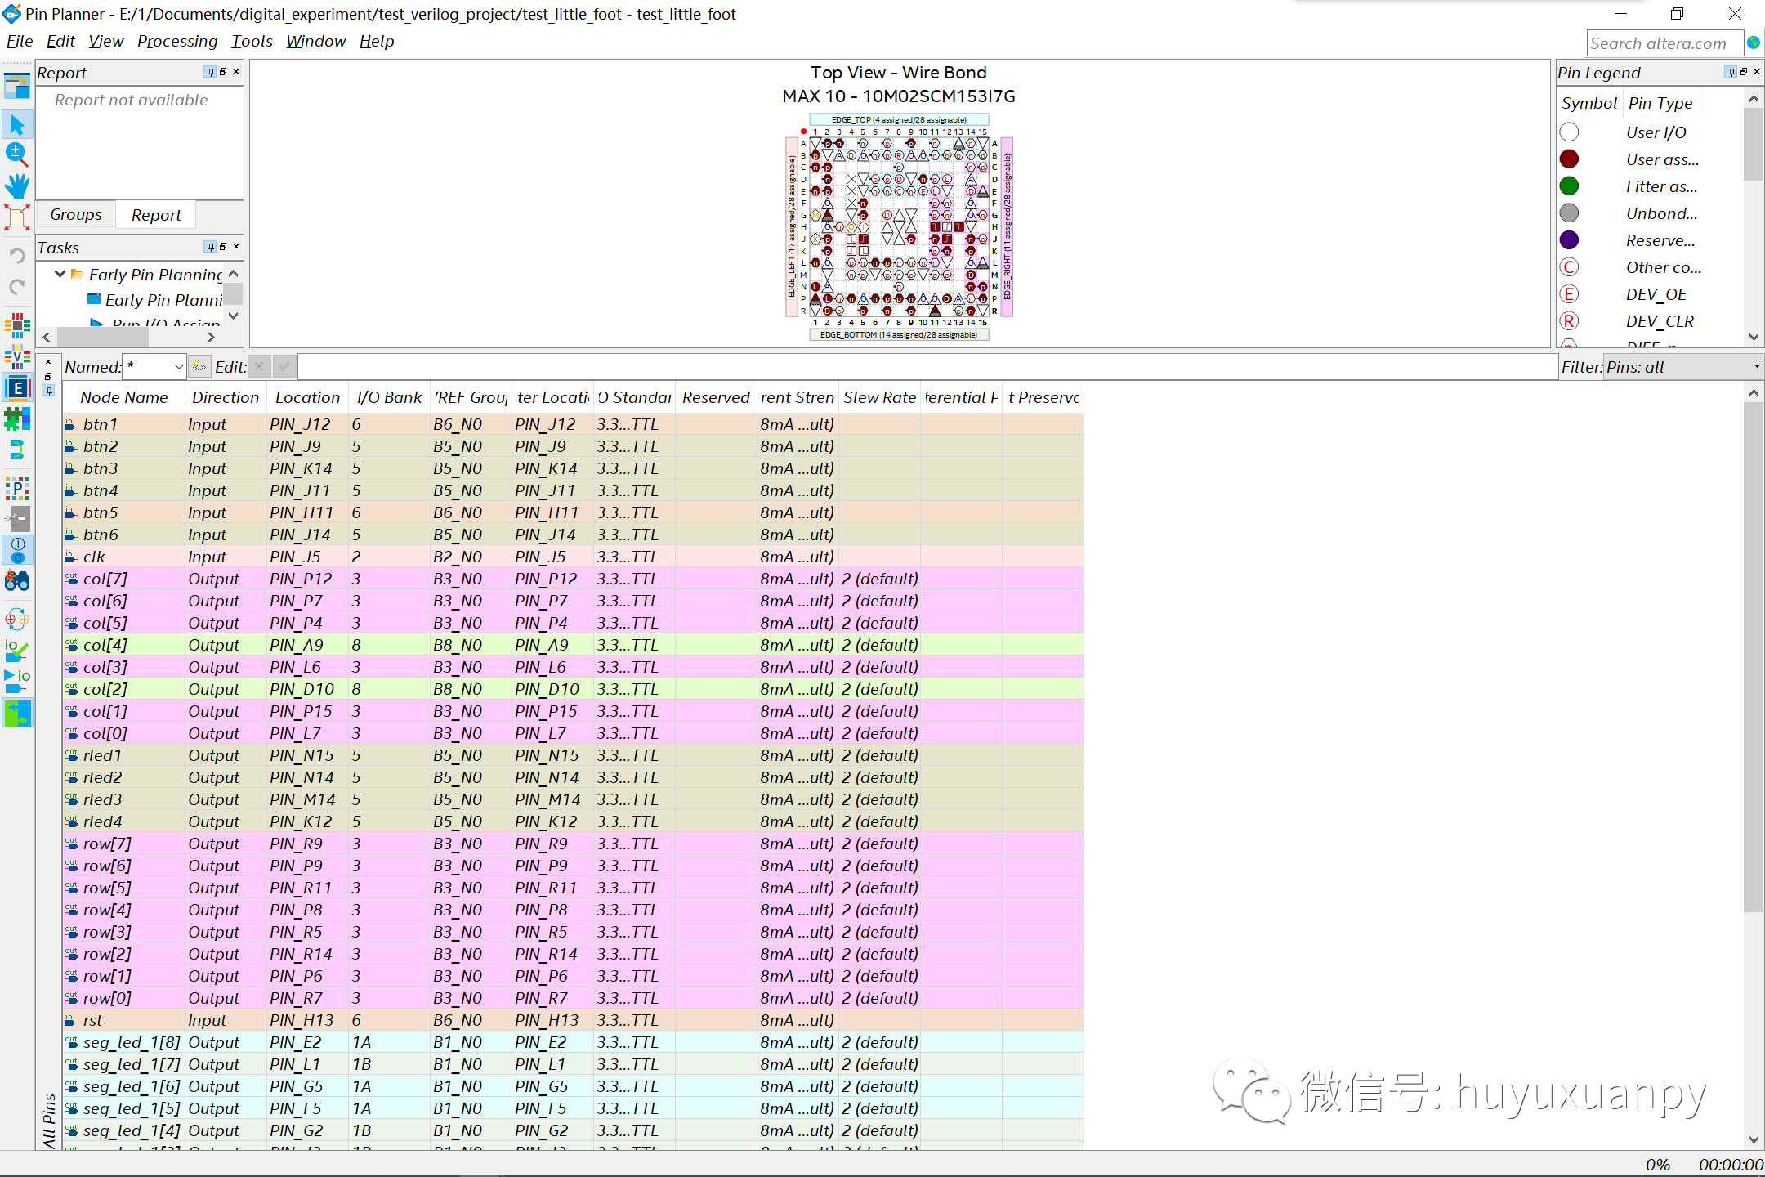This screenshot has width=1765, height=1177.
Task: Open the Filter Pins: all dropdown
Action: [1756, 367]
